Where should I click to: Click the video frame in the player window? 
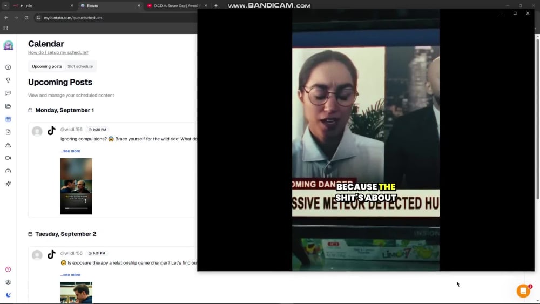click(366, 140)
